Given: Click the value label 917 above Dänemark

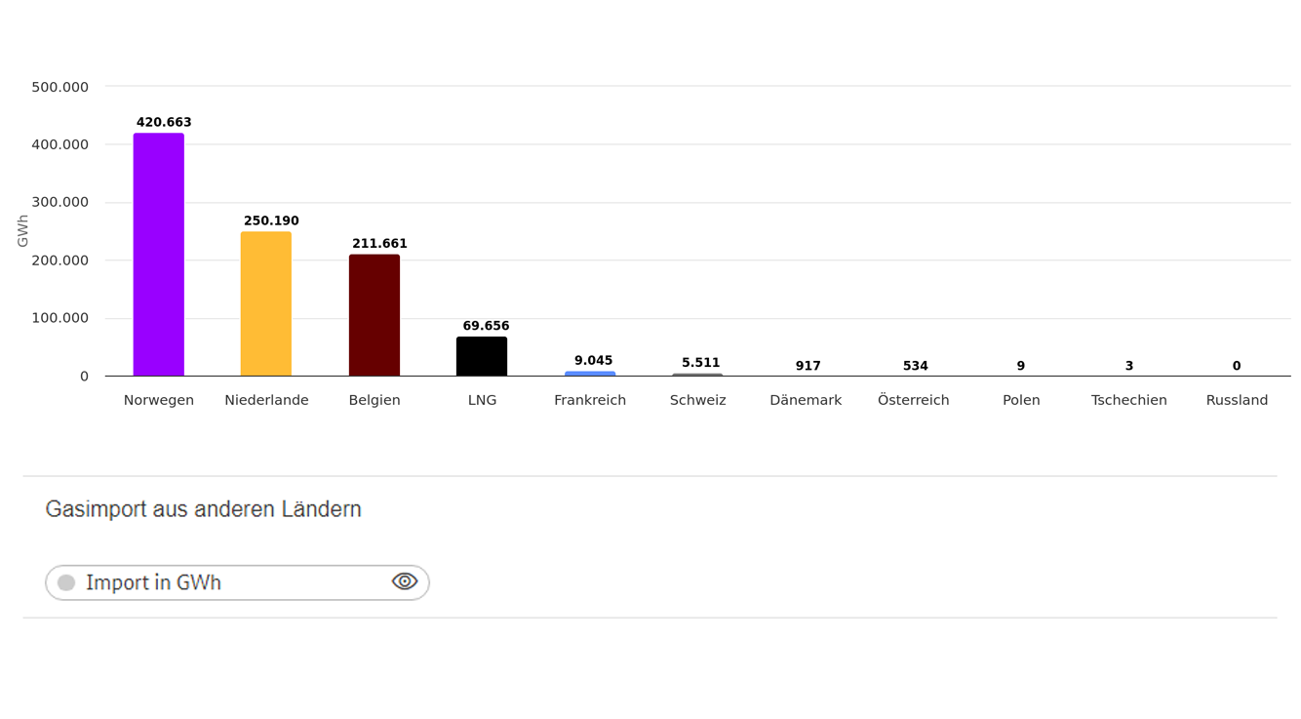Looking at the screenshot, I should 808,366.
